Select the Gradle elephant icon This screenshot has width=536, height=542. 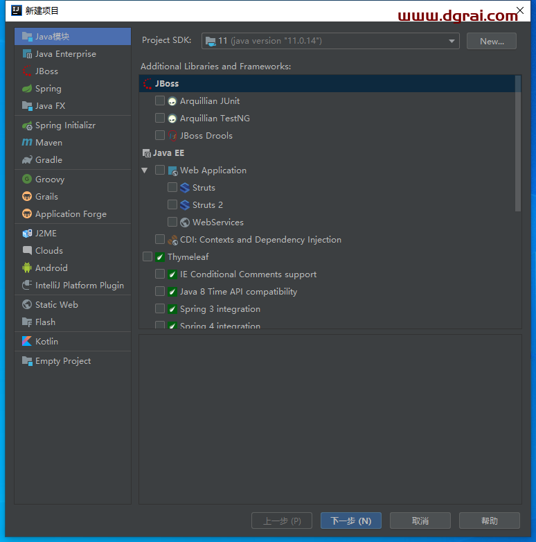tap(27, 159)
